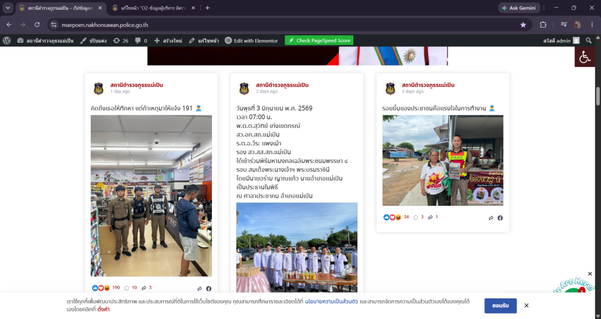This screenshot has height=319, width=601.
Task: Open the comments bubble showing 0
Action: (x=141, y=40)
